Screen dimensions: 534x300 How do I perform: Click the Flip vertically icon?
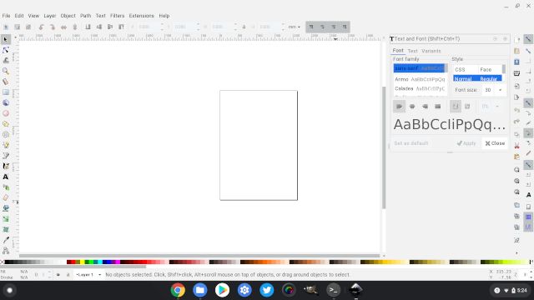(x=75, y=27)
